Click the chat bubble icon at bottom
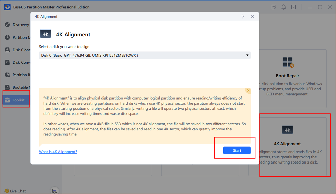This screenshot has width=336, height=194. point(55,191)
